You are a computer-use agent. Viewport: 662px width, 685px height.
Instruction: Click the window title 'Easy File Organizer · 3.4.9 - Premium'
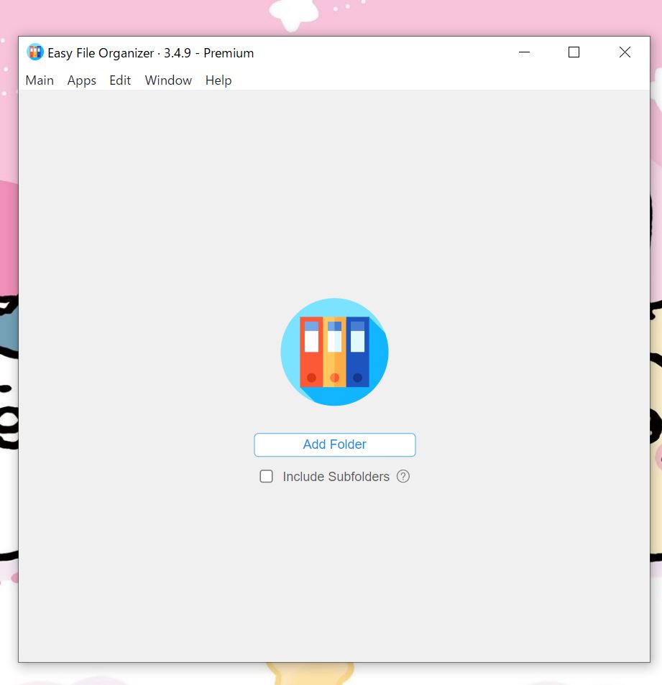151,53
